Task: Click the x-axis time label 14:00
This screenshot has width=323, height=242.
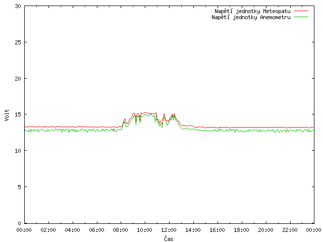Action: pos(193,230)
